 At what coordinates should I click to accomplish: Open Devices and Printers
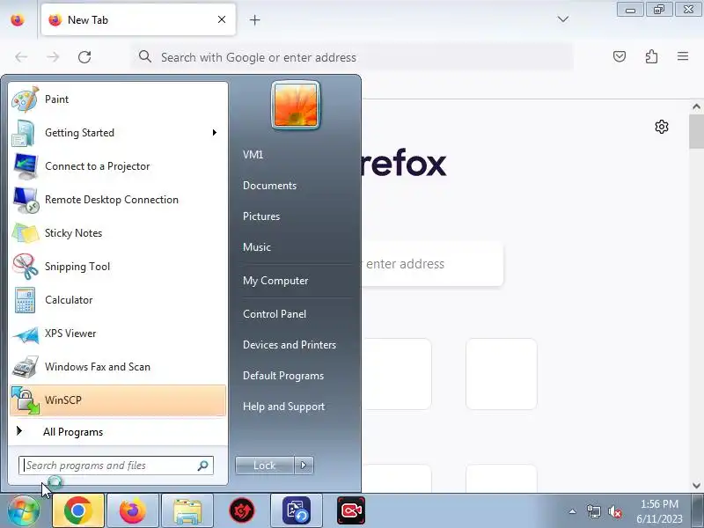290,345
